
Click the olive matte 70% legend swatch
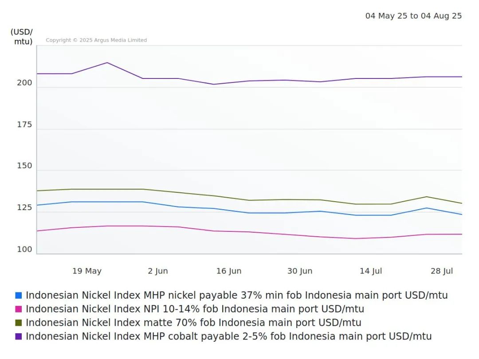point(18,323)
